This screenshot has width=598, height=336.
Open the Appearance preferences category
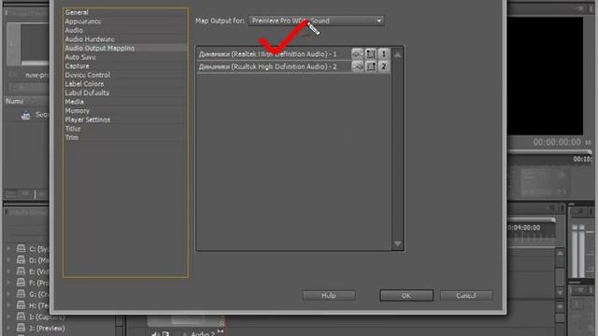pyautogui.click(x=83, y=21)
